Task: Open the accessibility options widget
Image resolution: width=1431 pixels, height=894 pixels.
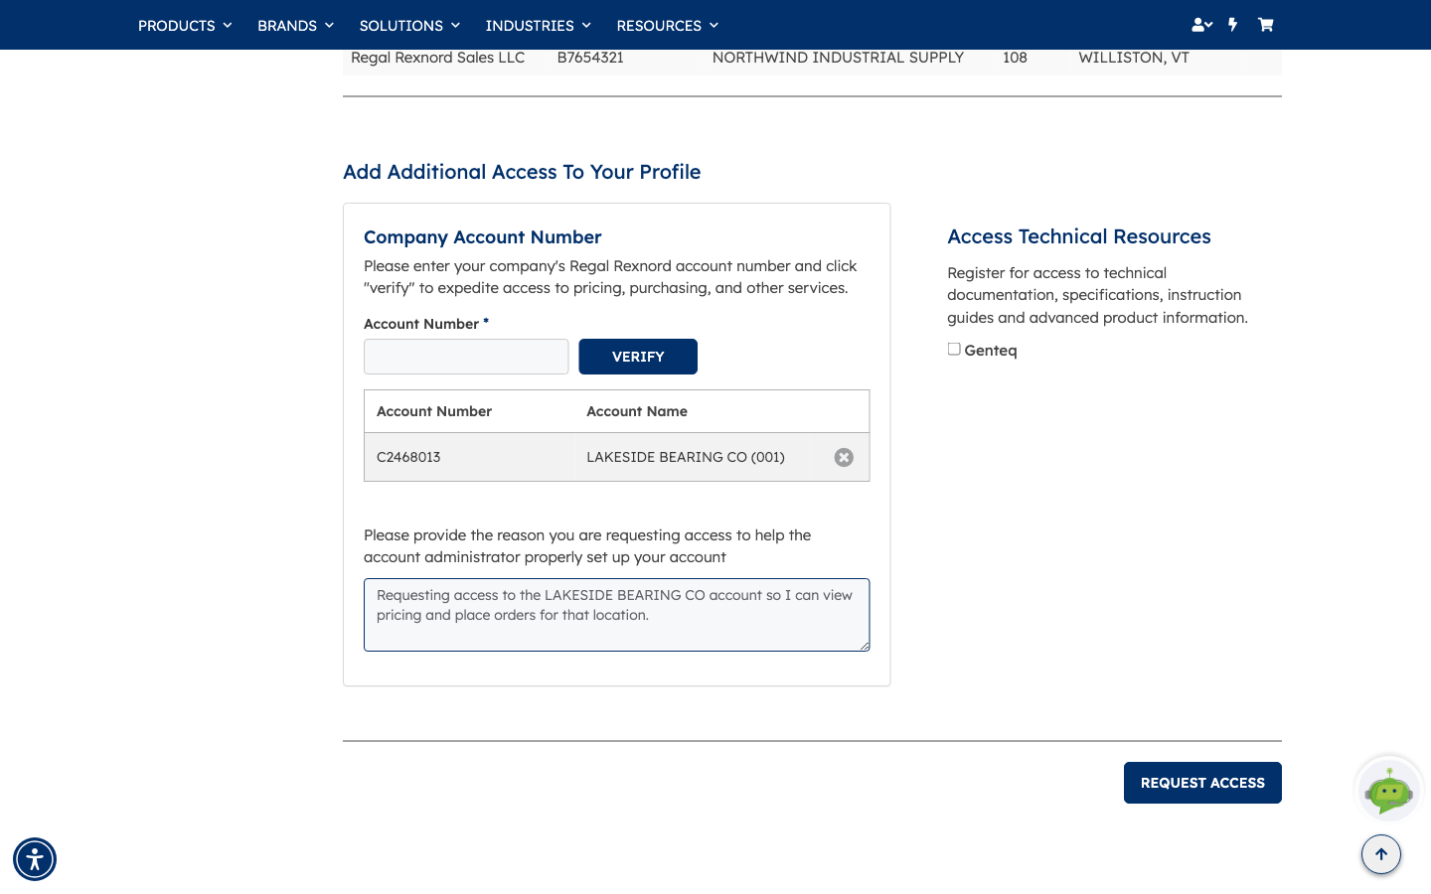Action: pos(35,859)
